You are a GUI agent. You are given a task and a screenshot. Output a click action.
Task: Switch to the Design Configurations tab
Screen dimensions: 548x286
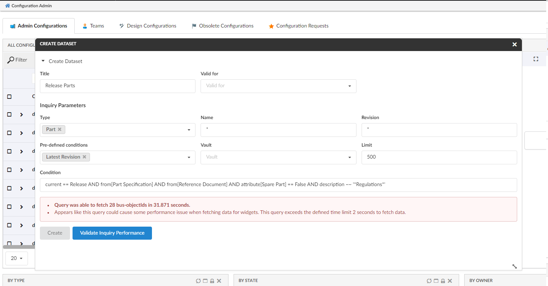(148, 26)
